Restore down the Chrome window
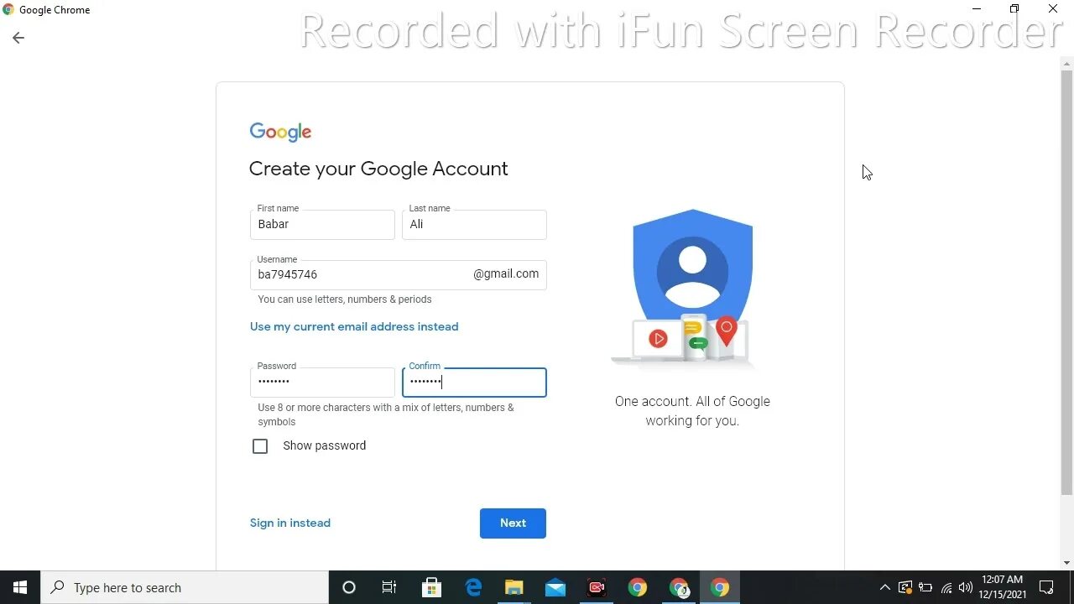1074x604 pixels. click(x=1014, y=9)
